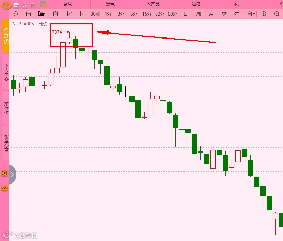Open the 油粕 category tab
The width and height of the screenshot is (283, 241).
[196, 4]
